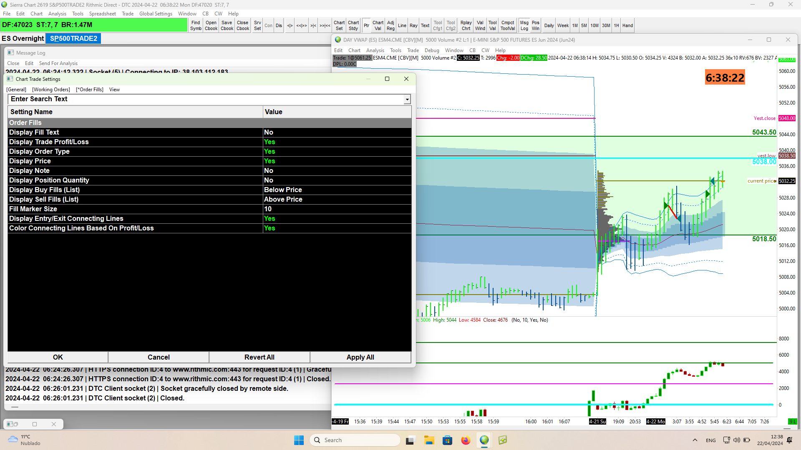Click the Rplay Chrt toolbar button
This screenshot has height=450, width=801.
click(x=466, y=25)
